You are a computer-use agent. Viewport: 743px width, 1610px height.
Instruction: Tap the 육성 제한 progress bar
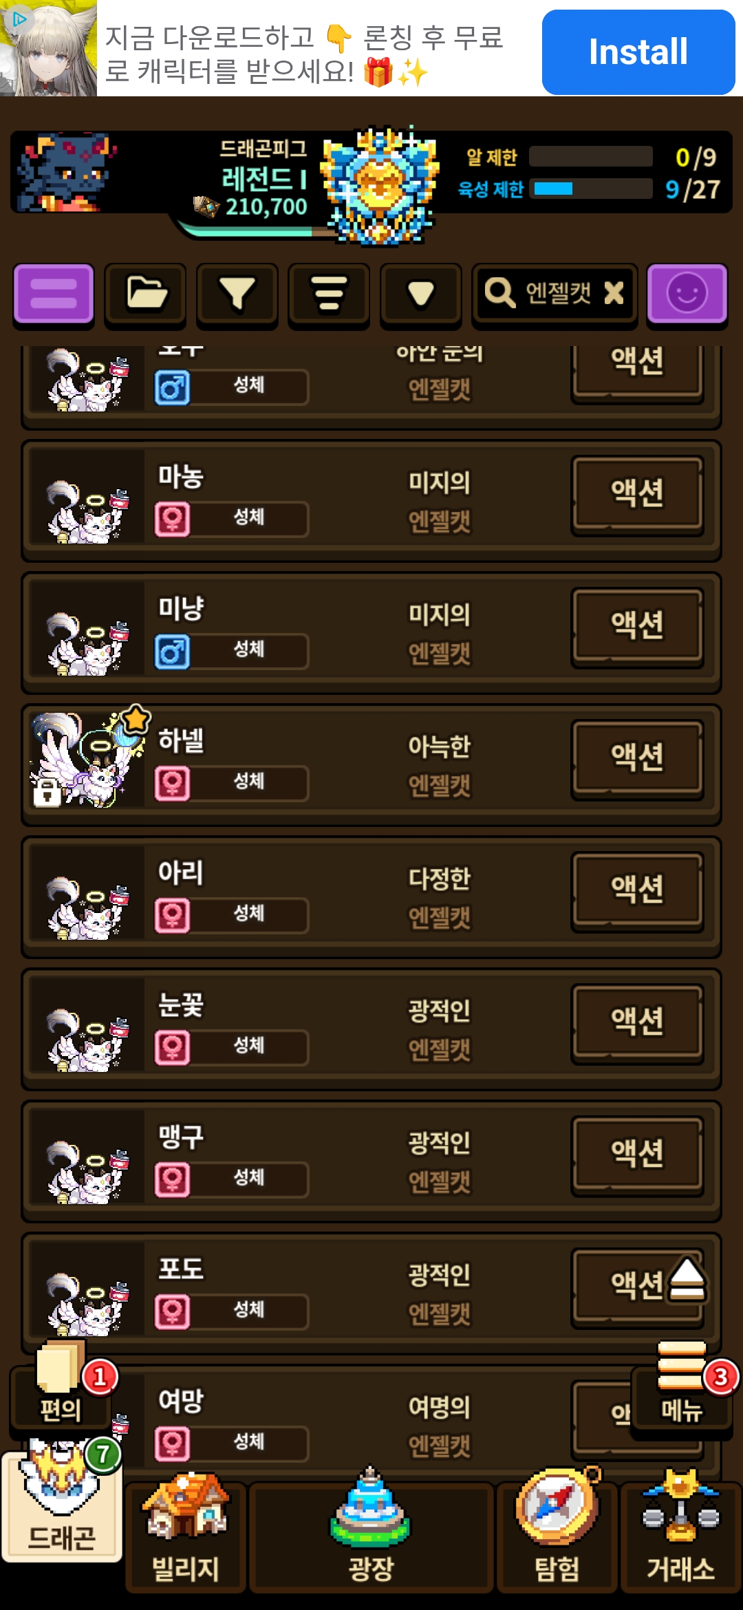coord(592,189)
